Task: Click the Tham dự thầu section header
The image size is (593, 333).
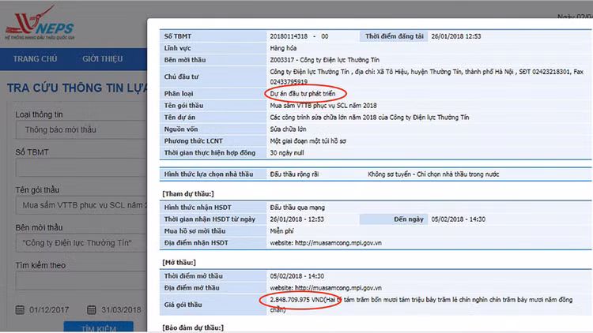Action: pyautogui.click(x=191, y=194)
